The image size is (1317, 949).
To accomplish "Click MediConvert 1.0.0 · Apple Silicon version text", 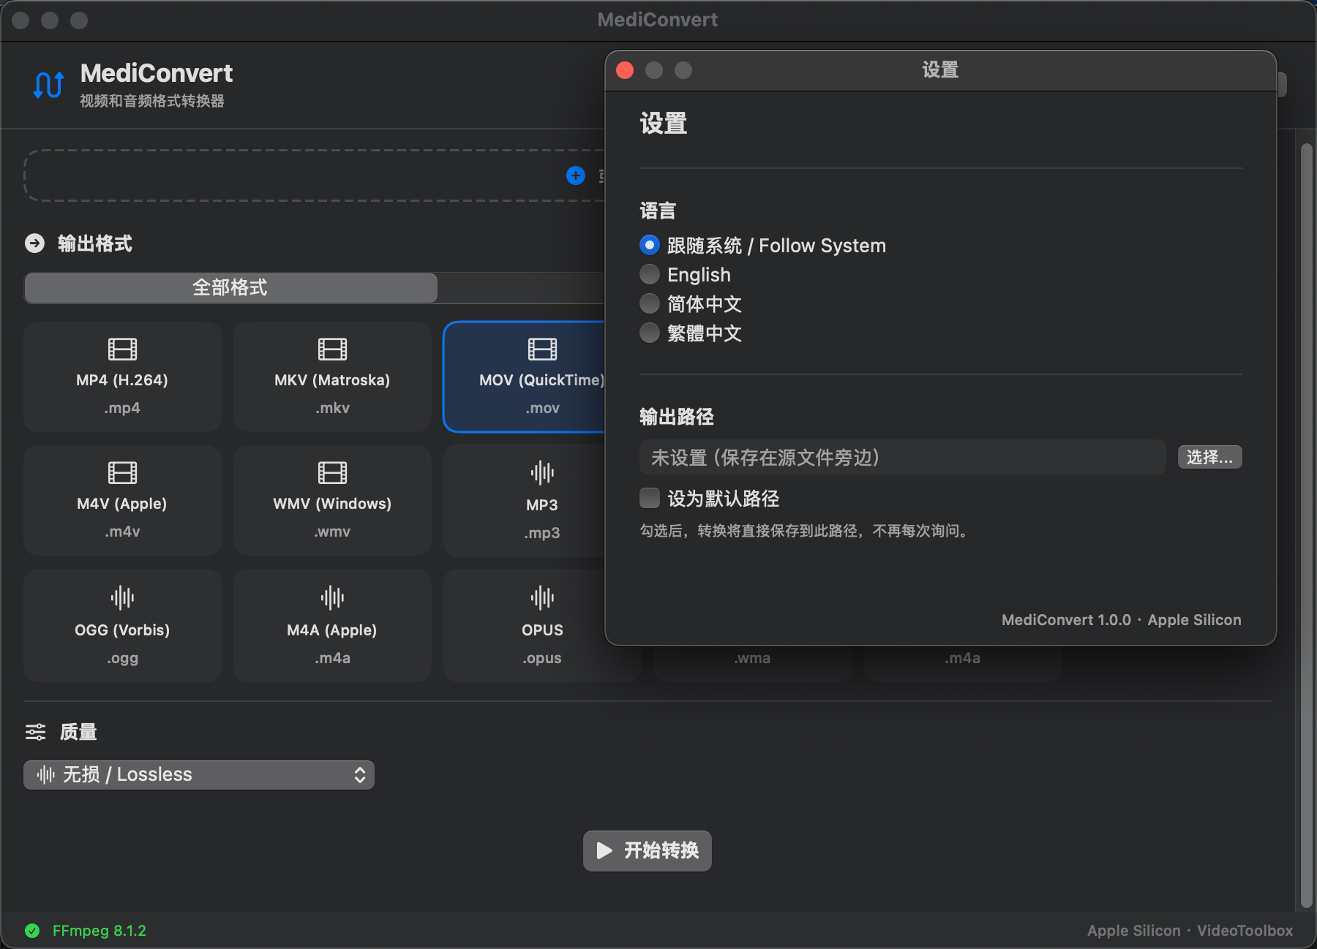I will [x=1121, y=620].
